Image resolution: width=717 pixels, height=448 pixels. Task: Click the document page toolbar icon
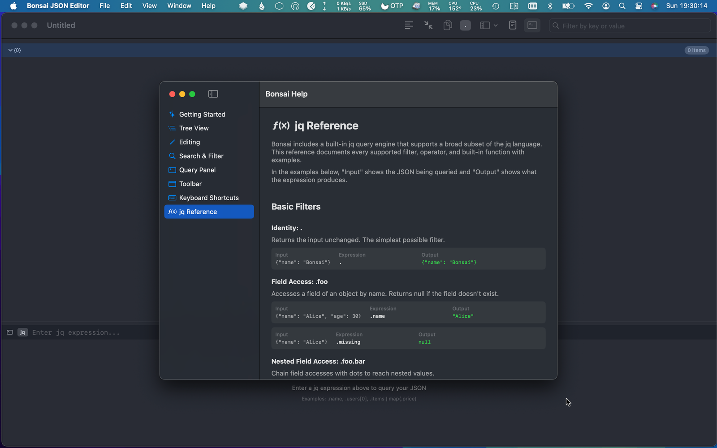pos(513,26)
